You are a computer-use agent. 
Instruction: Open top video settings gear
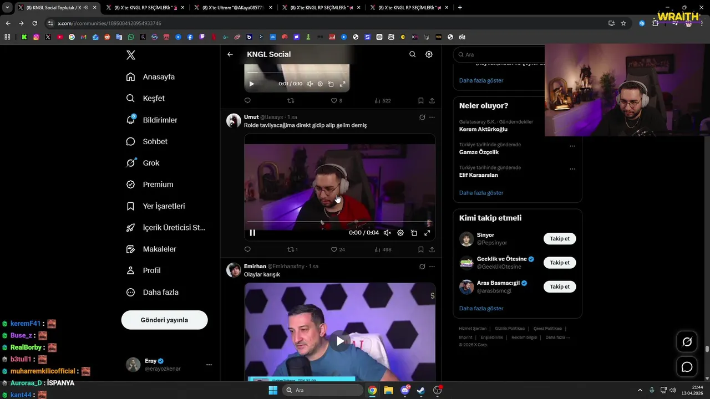click(320, 84)
